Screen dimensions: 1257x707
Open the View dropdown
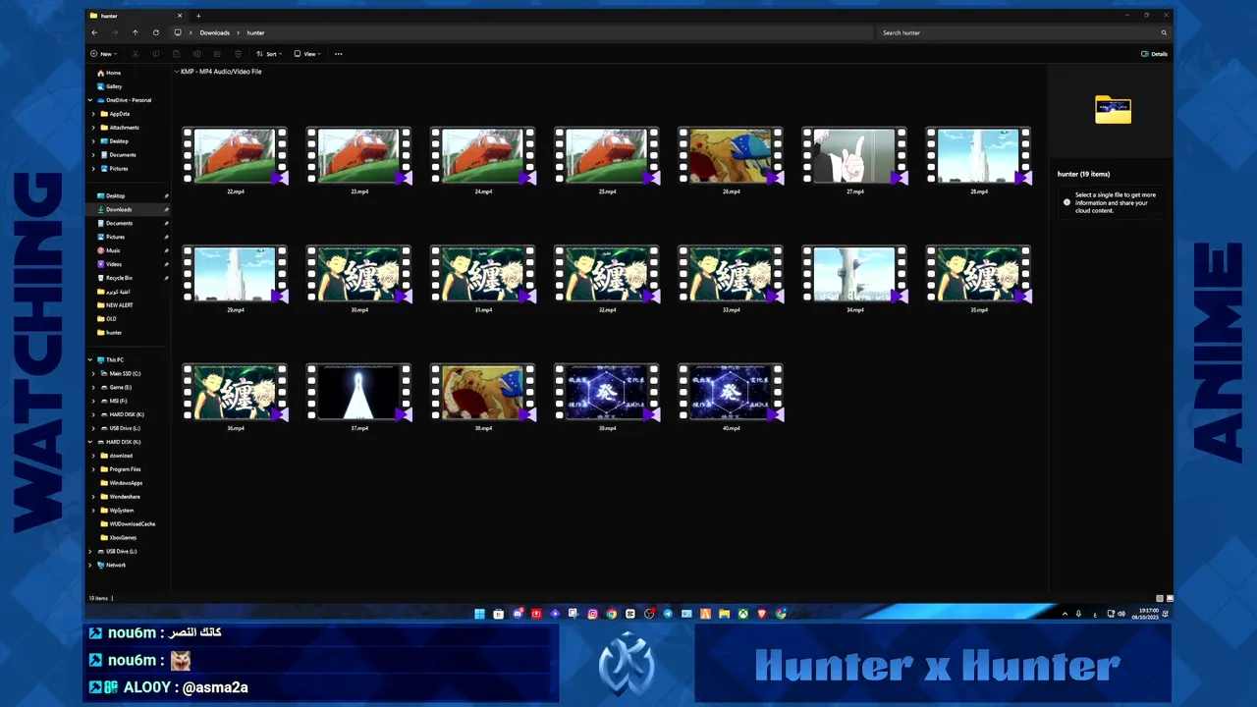coord(308,54)
